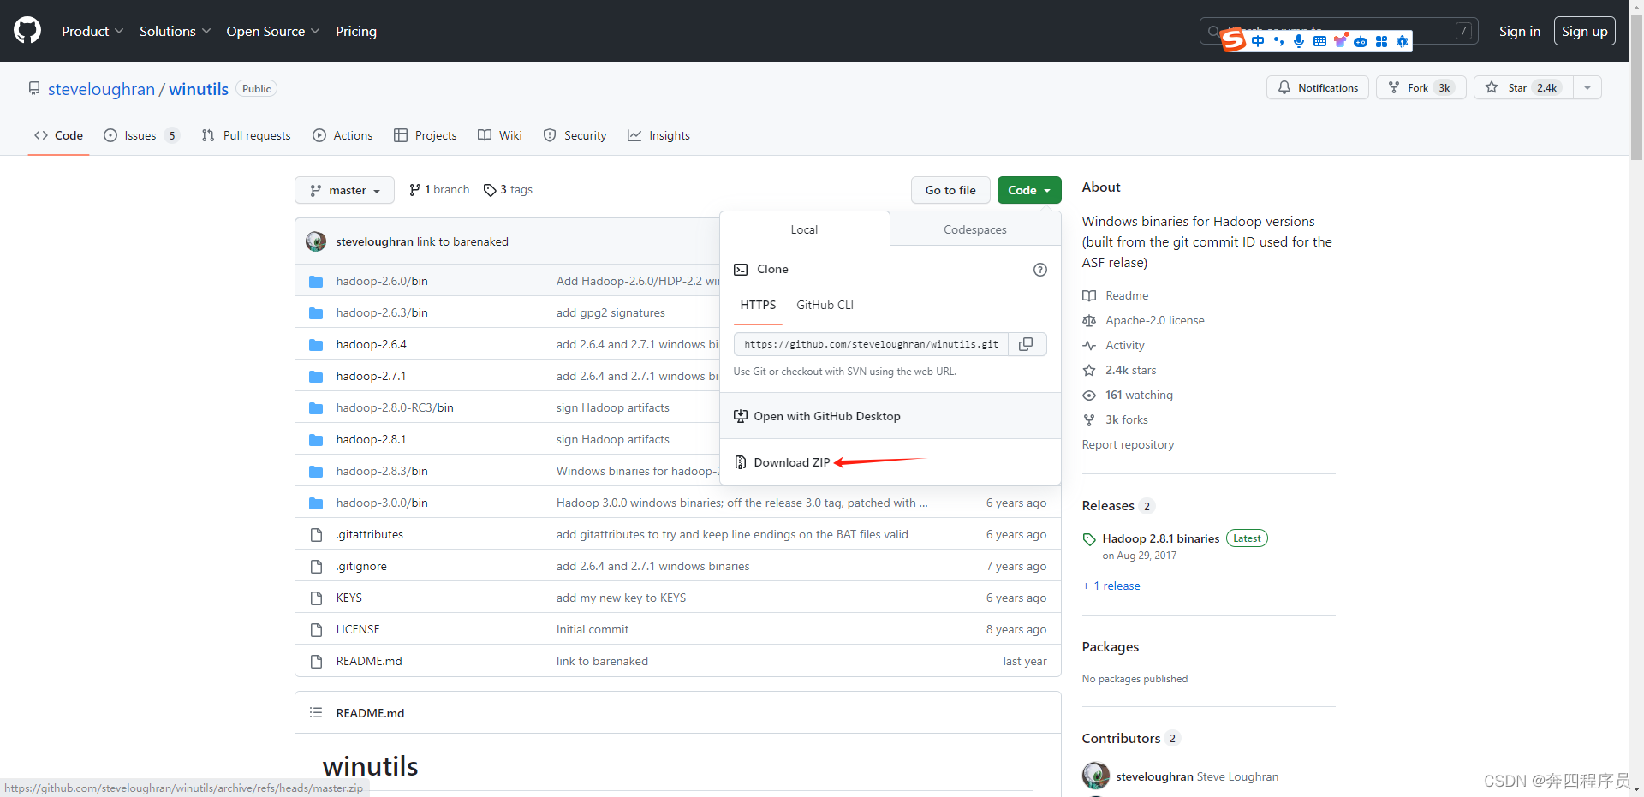
Task: Open the Projects tab
Action: (426, 135)
